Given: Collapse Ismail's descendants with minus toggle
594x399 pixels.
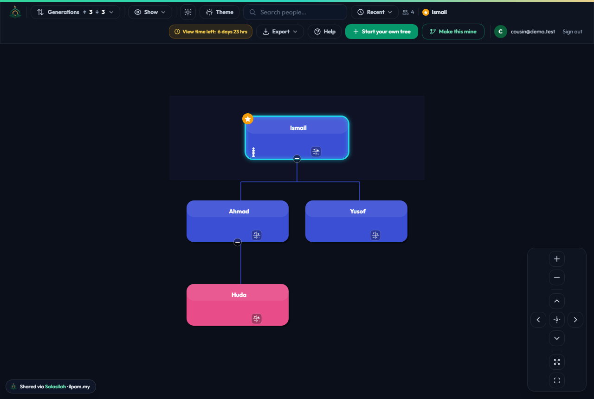Looking at the screenshot, I should [x=297, y=159].
